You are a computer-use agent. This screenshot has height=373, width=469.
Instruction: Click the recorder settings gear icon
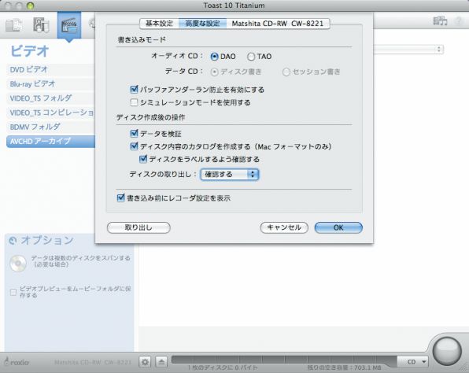146,362
